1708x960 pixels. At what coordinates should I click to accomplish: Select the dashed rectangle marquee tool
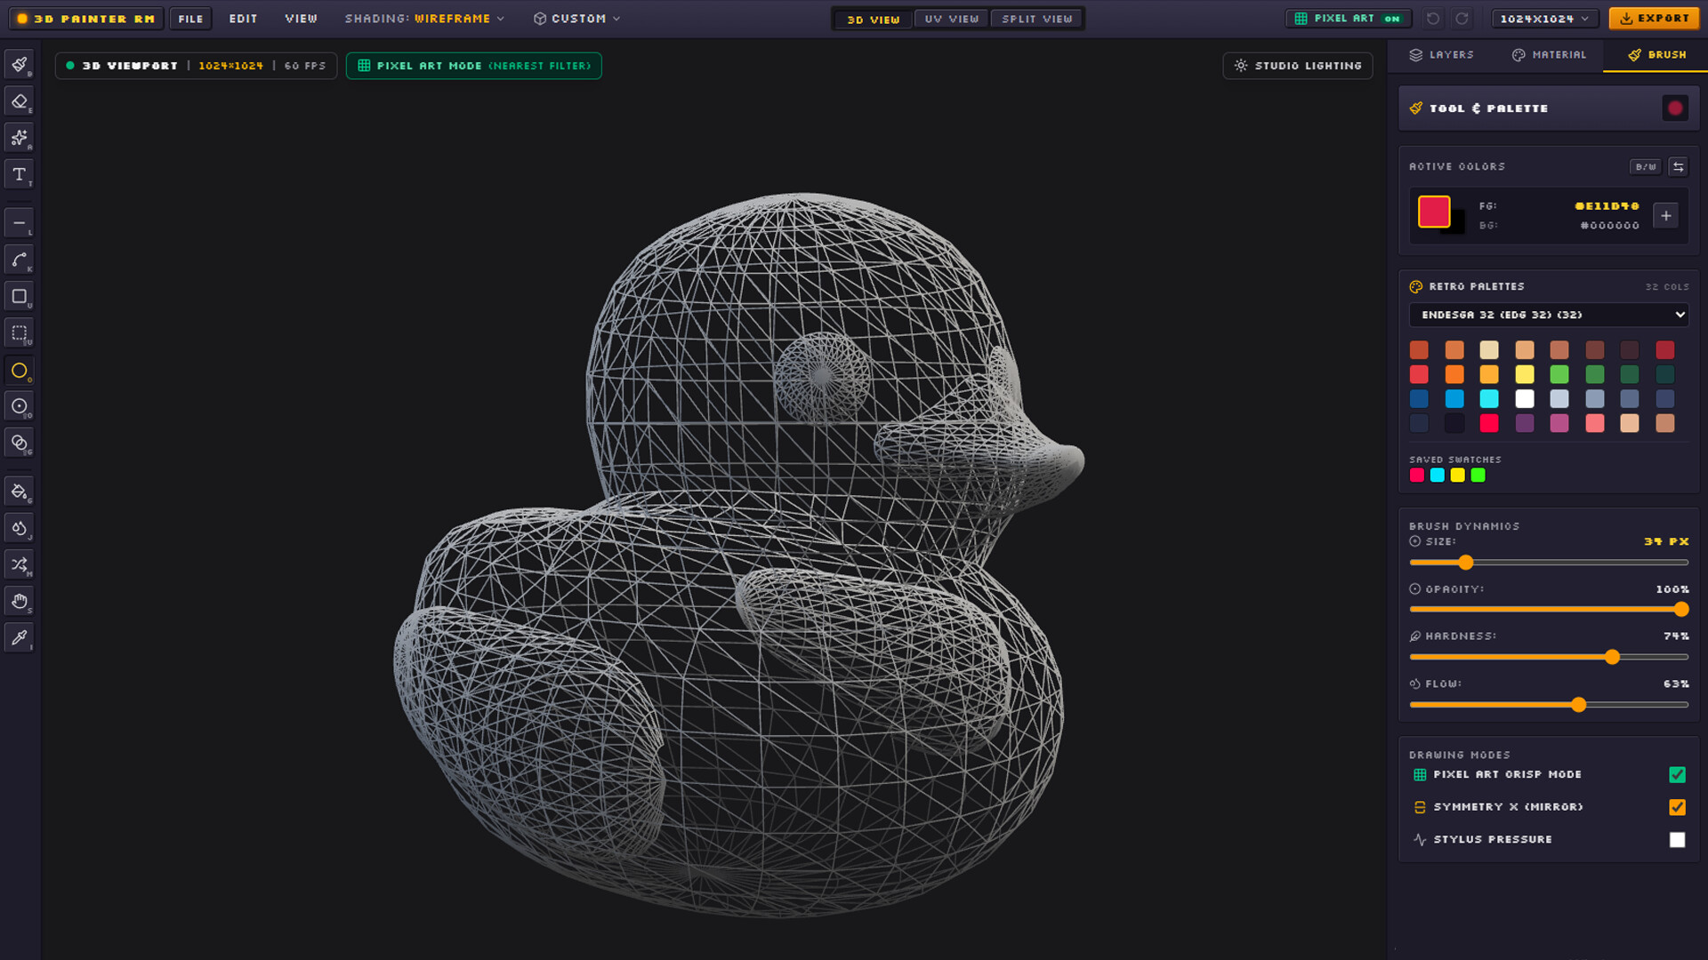point(20,332)
